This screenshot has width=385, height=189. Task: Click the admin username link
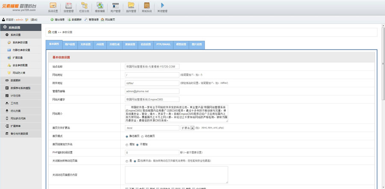pyautogui.click(x=19, y=20)
